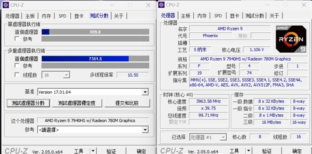Viewport: 312px width, 154px height.
Task: Enable the 參考 checkbox under multi thread
Action: tap(17, 65)
